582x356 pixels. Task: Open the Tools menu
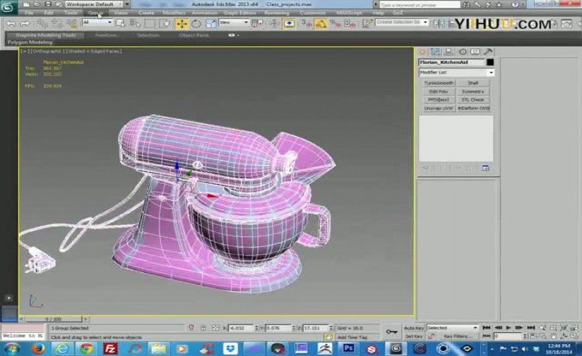point(71,13)
